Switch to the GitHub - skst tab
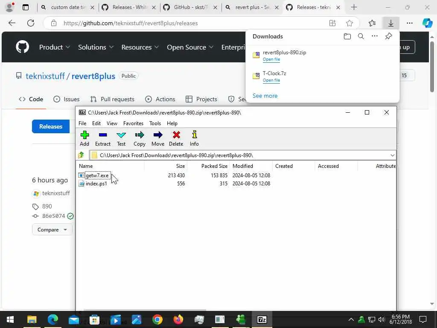This screenshot has width=437, height=328. (x=190, y=7)
